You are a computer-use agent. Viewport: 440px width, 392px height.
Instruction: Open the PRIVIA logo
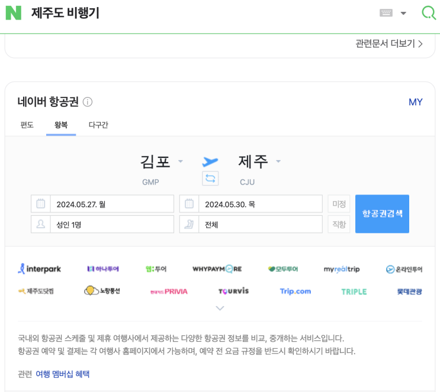(169, 291)
